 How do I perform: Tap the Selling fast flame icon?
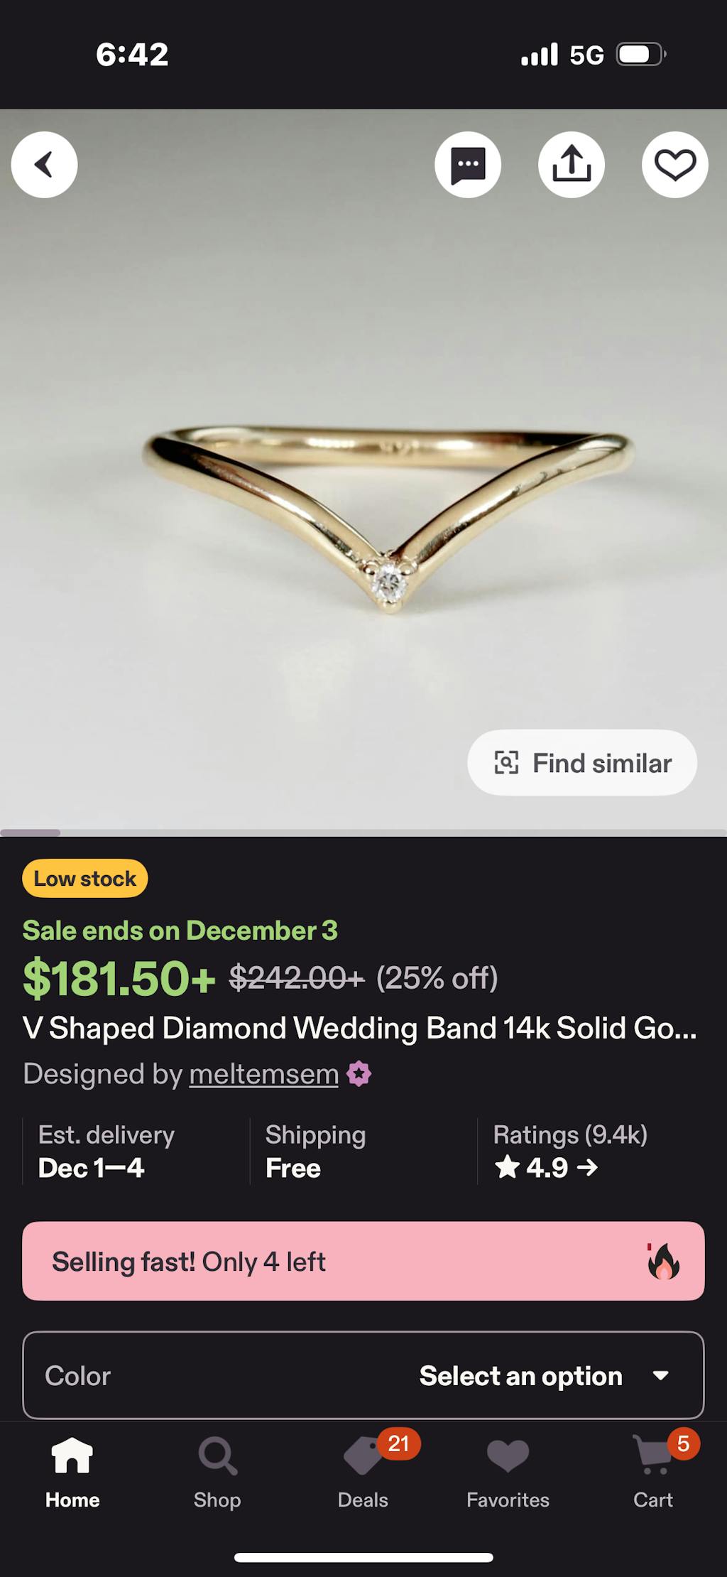click(x=663, y=1262)
